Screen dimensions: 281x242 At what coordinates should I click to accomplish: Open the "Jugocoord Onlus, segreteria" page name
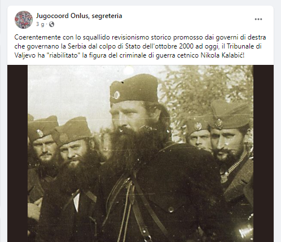click(x=79, y=16)
